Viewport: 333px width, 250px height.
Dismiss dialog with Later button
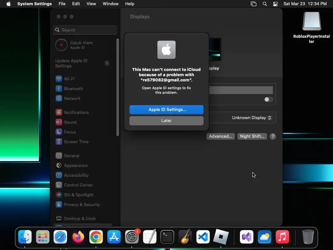[x=166, y=121]
